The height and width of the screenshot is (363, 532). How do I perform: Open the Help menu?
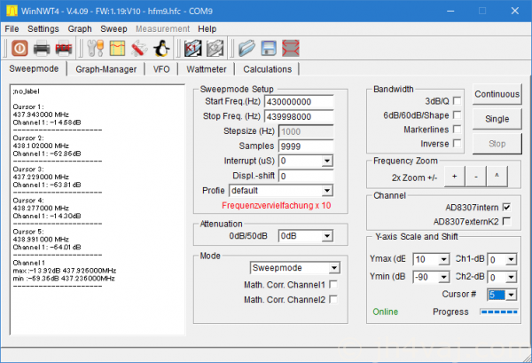click(x=207, y=29)
